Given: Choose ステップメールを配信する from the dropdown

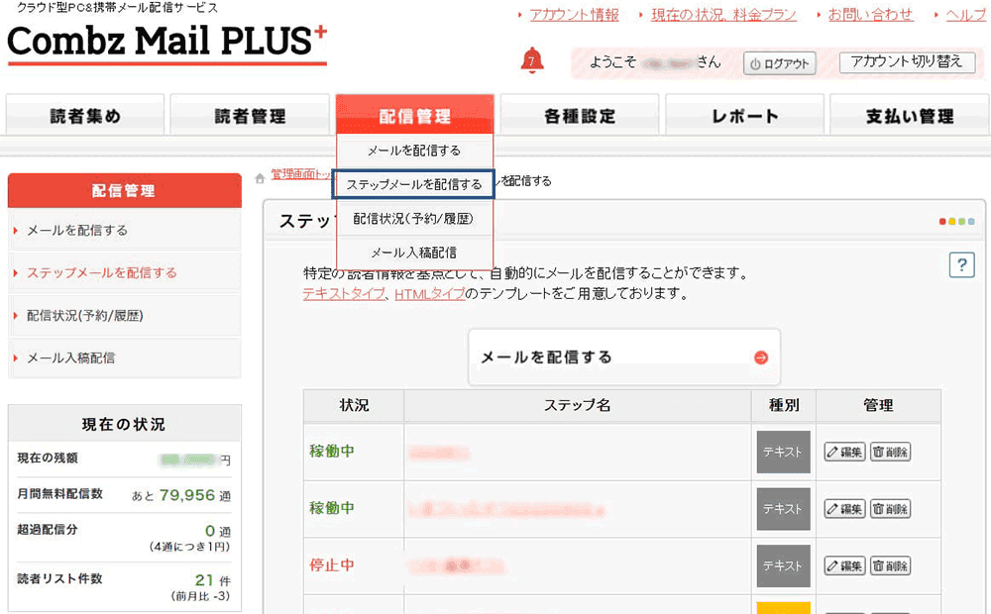Looking at the screenshot, I should [413, 185].
